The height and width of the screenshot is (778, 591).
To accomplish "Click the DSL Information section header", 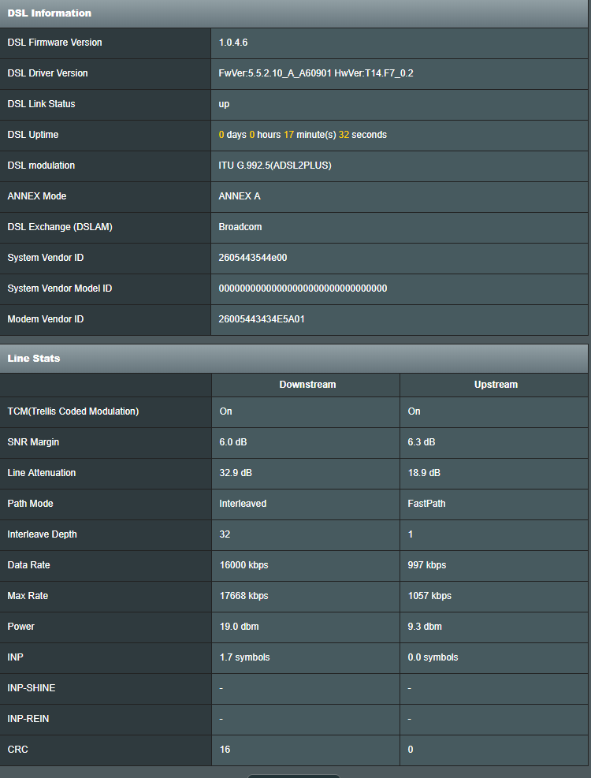I will point(294,13).
